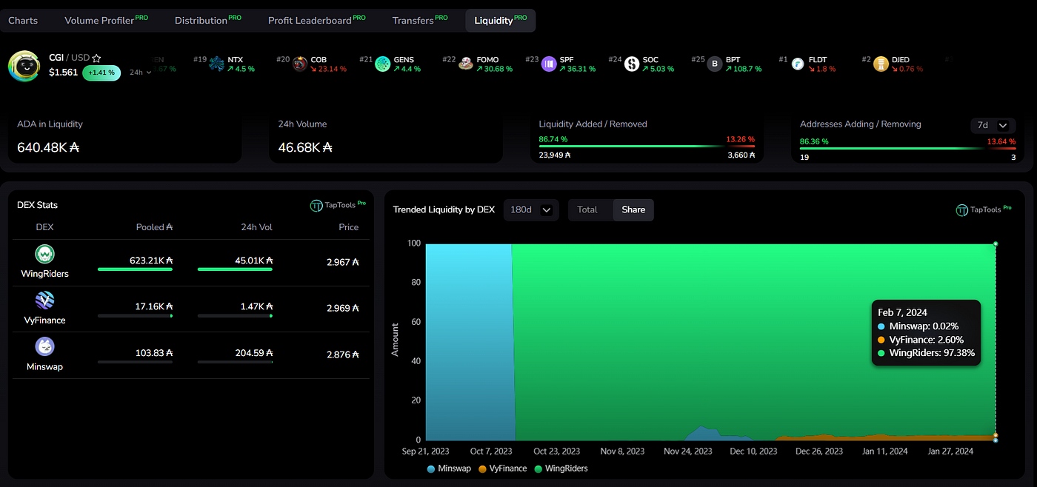The image size is (1037, 487).
Task: Sort by DEX column header
Action: tap(44, 227)
